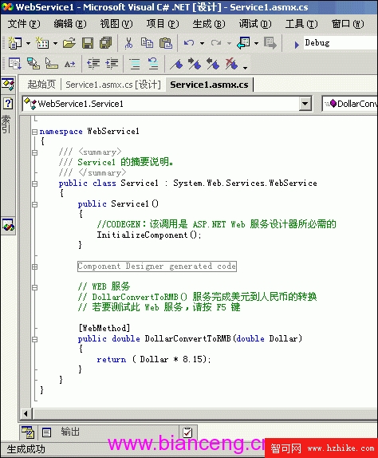Increase indent of selected lines

coord(112,63)
